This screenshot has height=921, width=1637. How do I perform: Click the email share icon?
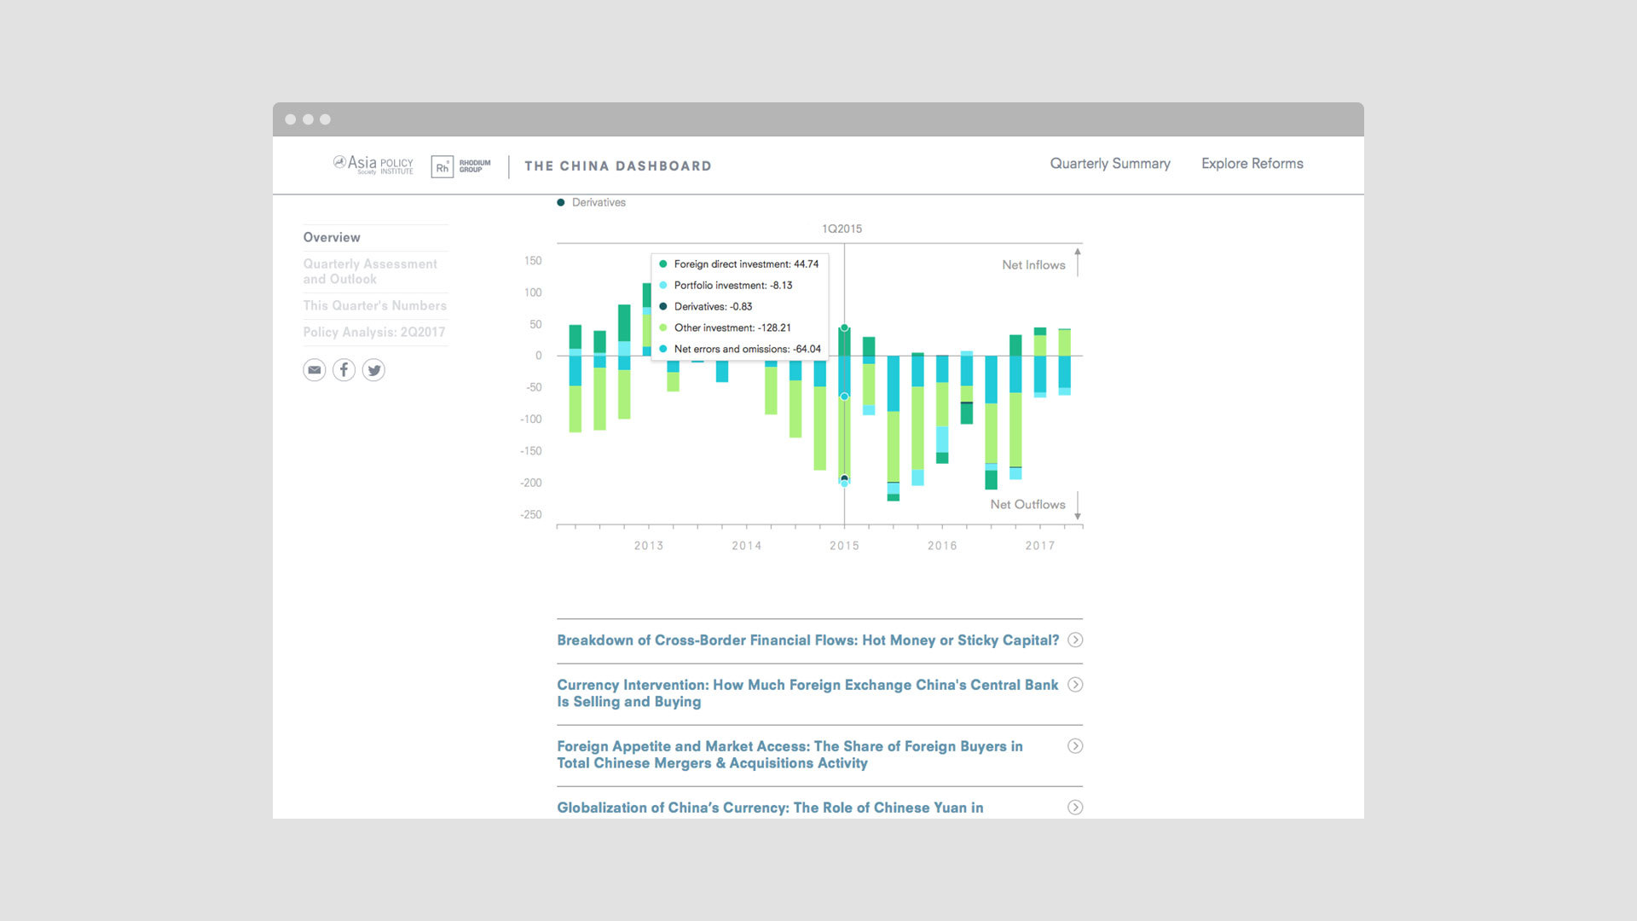click(x=315, y=370)
